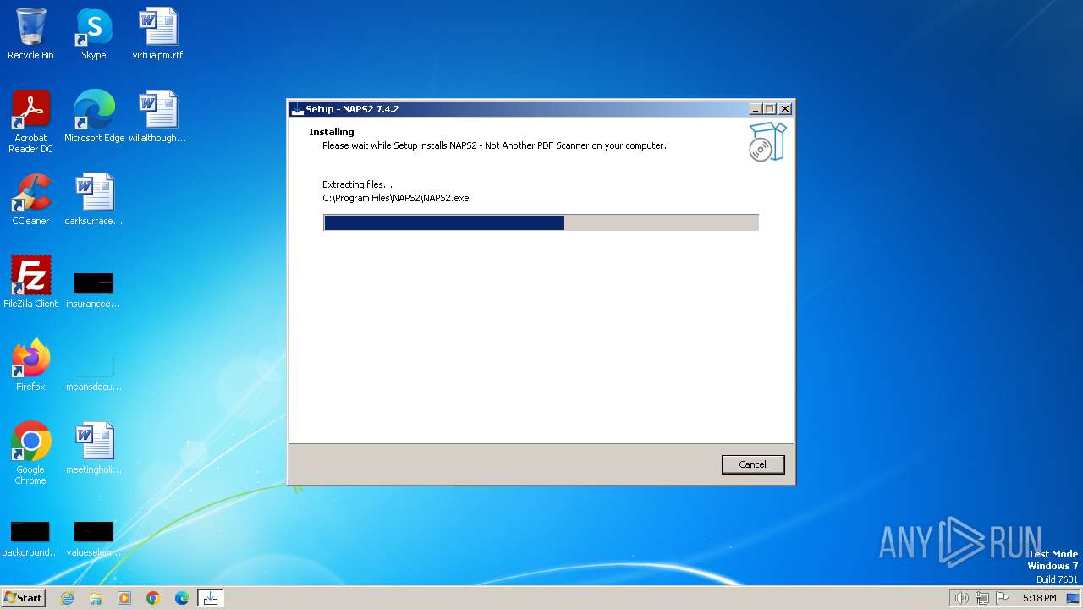Select the darksurface document icon
This screenshot has width=1083, height=609.
pyautogui.click(x=94, y=200)
